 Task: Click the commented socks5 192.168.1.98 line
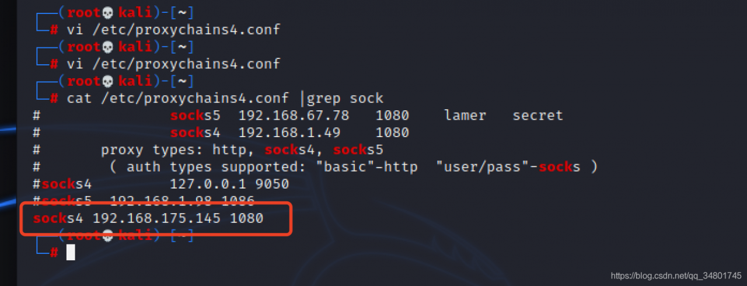[x=144, y=201]
